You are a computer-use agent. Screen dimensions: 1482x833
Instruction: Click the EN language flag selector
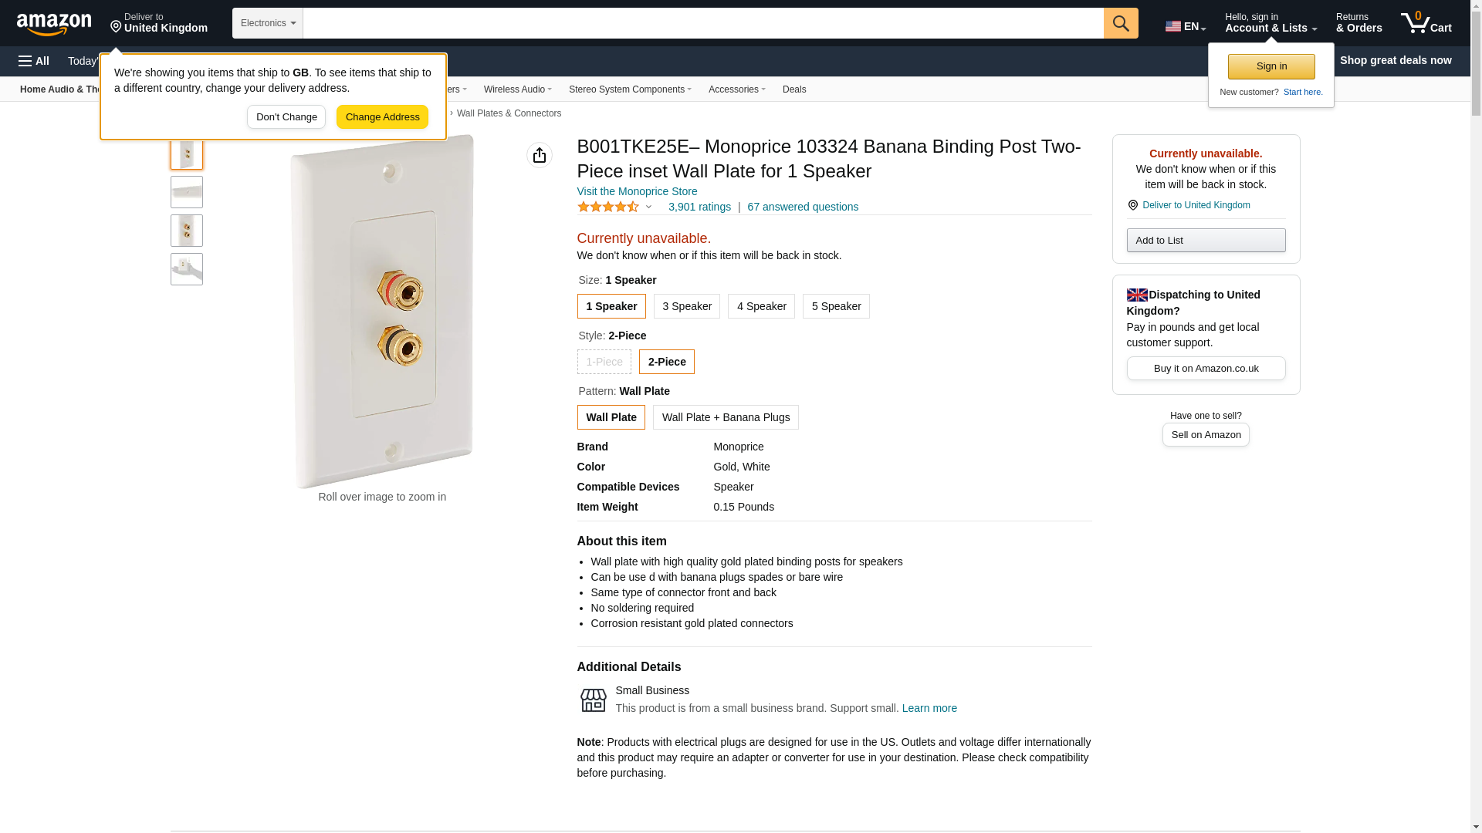[x=1185, y=26]
